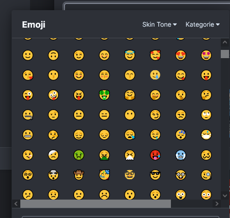This screenshot has height=218, width=230.
Task: Open the Kategorie dropdown
Action: coord(202,25)
